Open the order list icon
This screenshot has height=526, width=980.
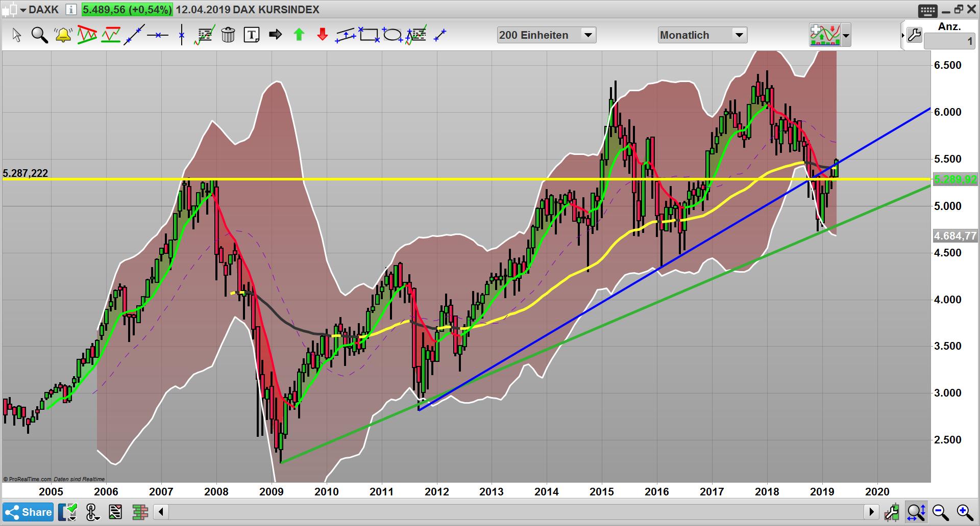coord(115,512)
